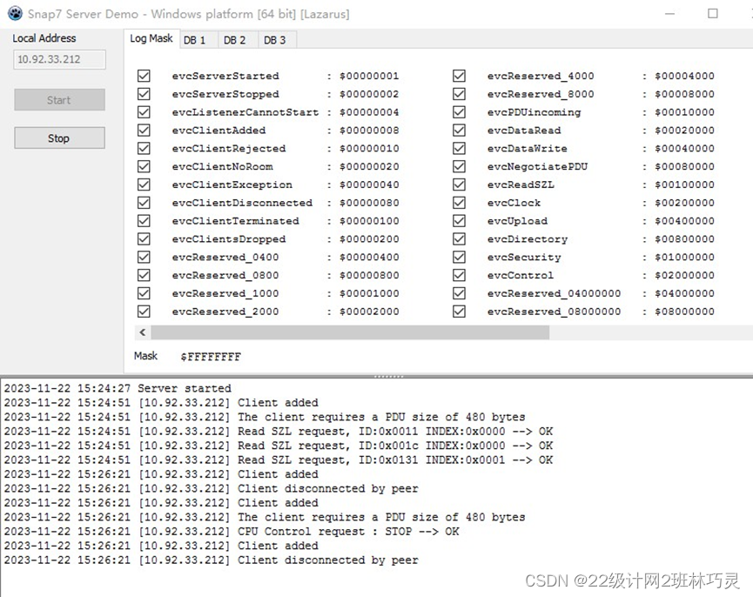
Task: Disable the evcClientAdded event checkbox
Action: (144, 130)
